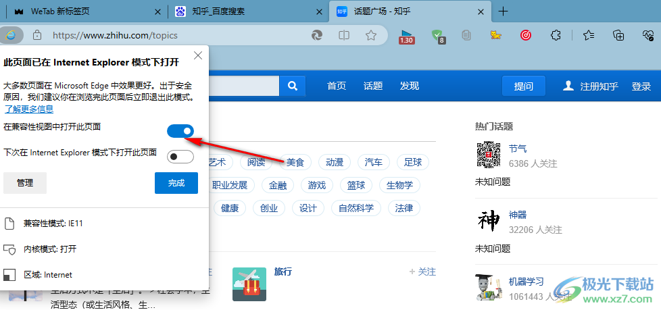Open 发现 in Zhihu navigation
The image size is (661, 310).
(410, 86)
